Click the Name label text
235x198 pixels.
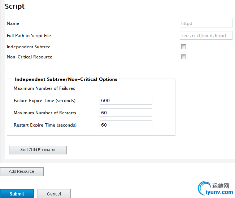(x=13, y=23)
